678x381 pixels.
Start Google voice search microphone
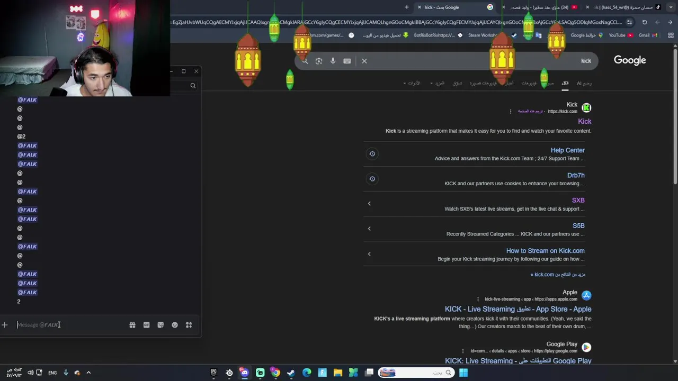coord(333,61)
